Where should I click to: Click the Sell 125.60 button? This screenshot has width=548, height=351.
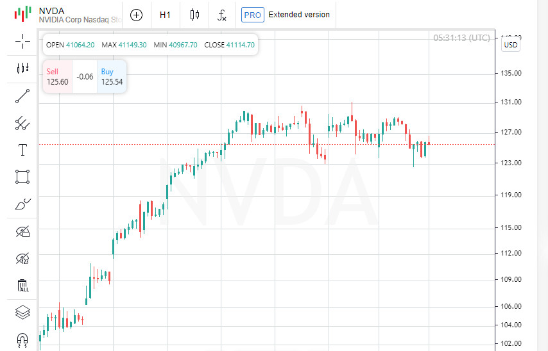click(57, 77)
